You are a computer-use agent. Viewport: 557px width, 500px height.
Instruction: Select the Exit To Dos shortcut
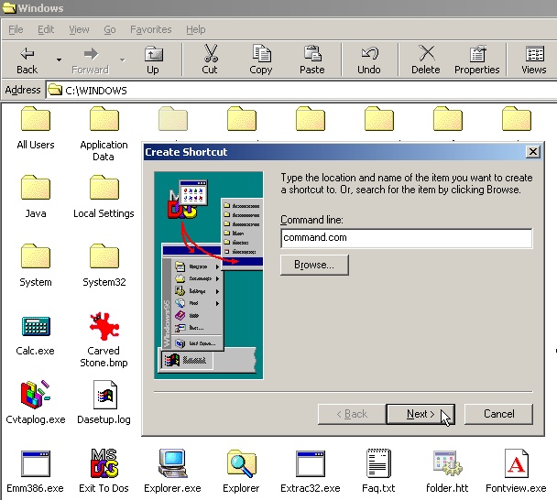point(104,471)
